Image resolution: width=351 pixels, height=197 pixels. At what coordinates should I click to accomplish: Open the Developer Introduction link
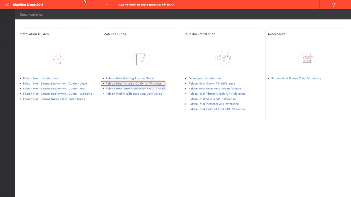pyautogui.click(x=205, y=78)
